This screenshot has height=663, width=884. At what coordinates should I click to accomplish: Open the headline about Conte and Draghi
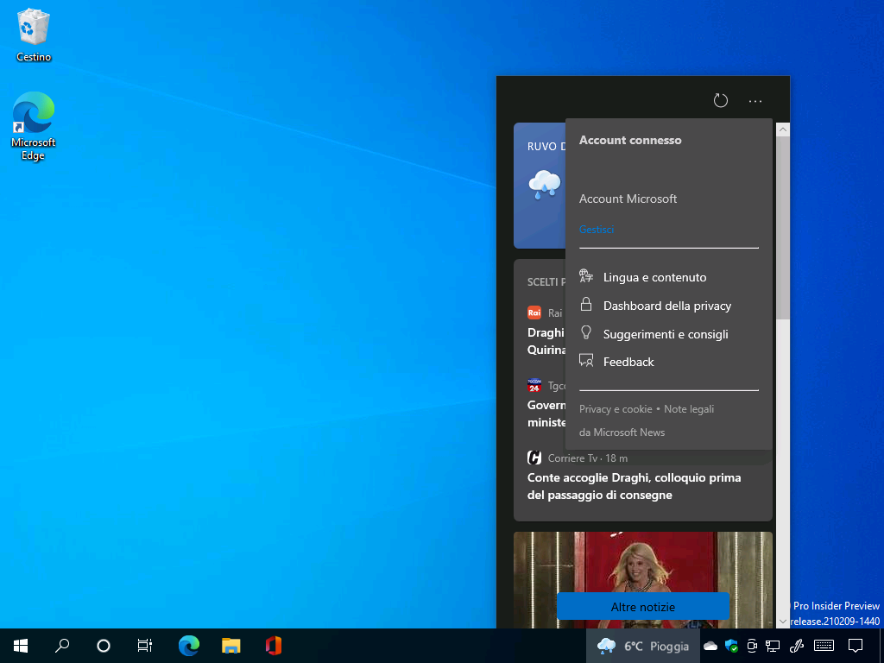(x=635, y=486)
